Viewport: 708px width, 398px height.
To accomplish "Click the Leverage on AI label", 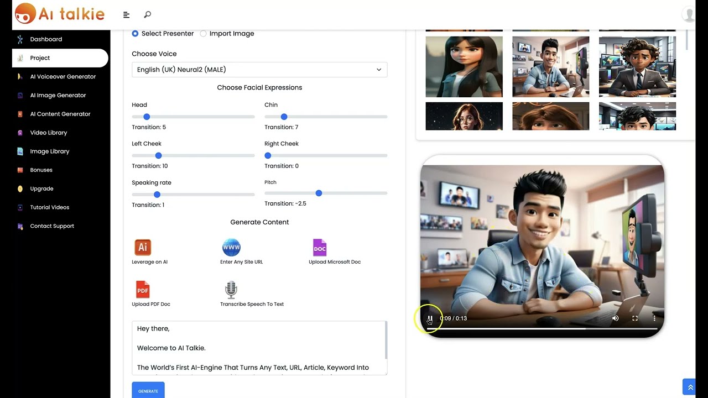I will click(x=149, y=262).
